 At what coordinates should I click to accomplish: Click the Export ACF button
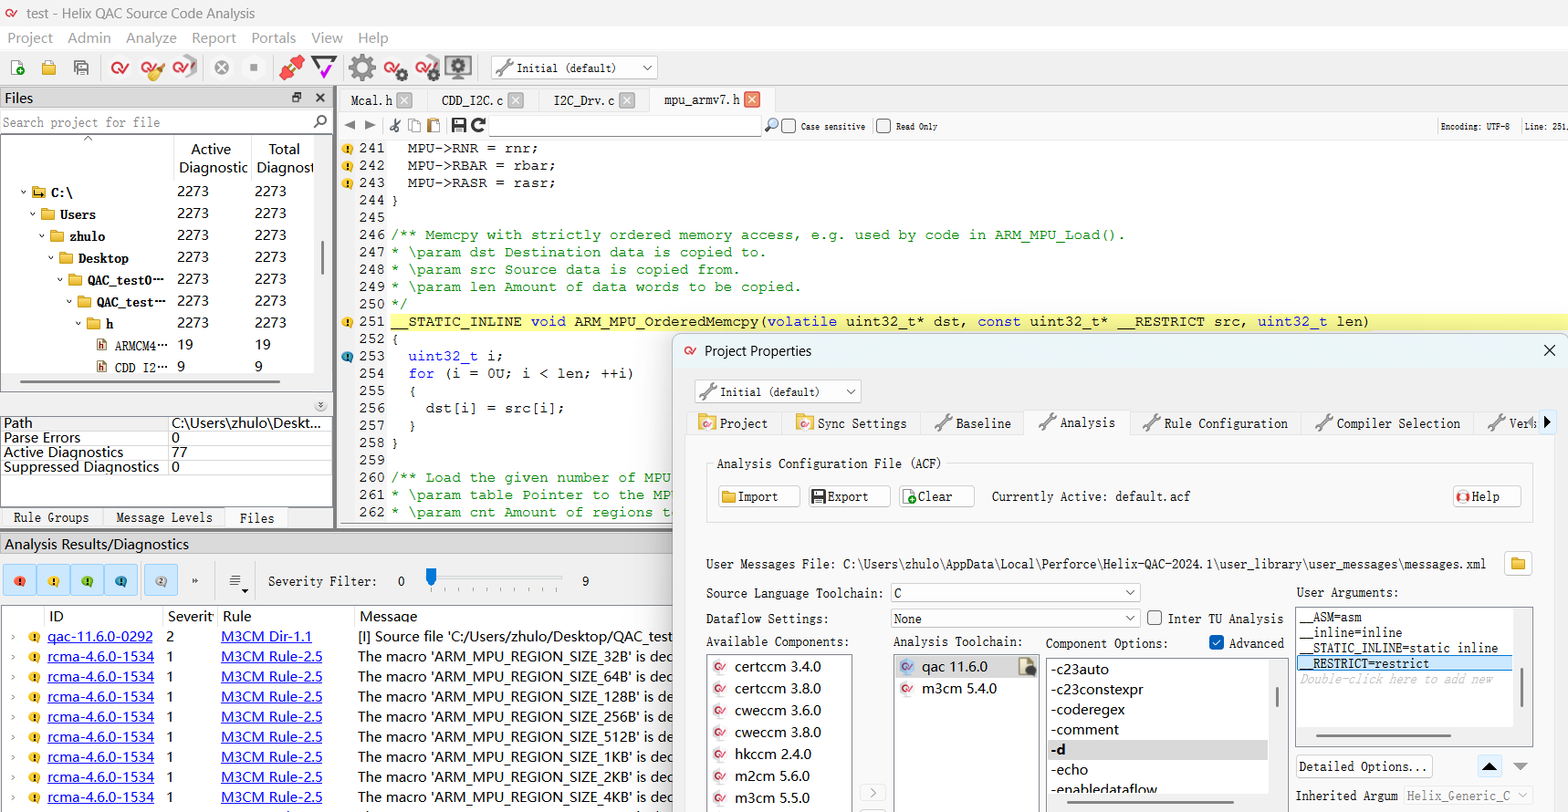pos(851,496)
